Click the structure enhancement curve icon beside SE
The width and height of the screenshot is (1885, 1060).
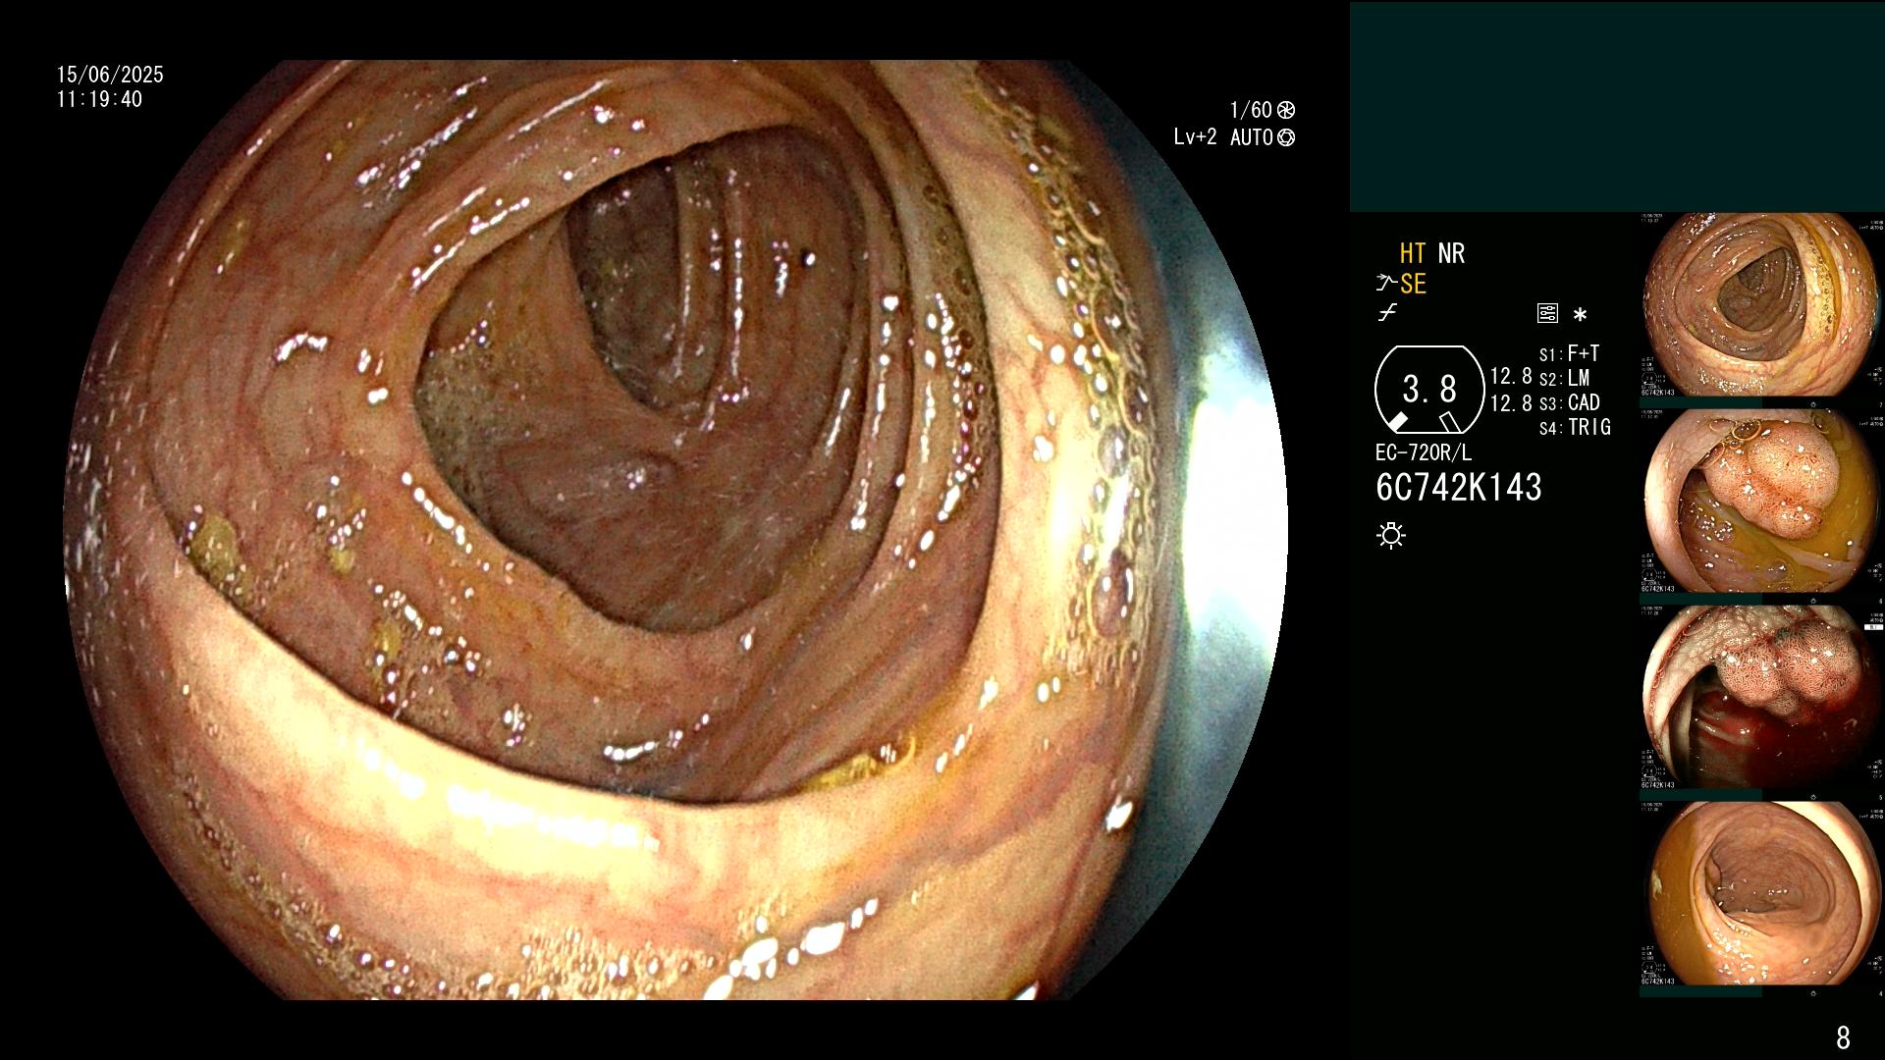click(x=1385, y=284)
